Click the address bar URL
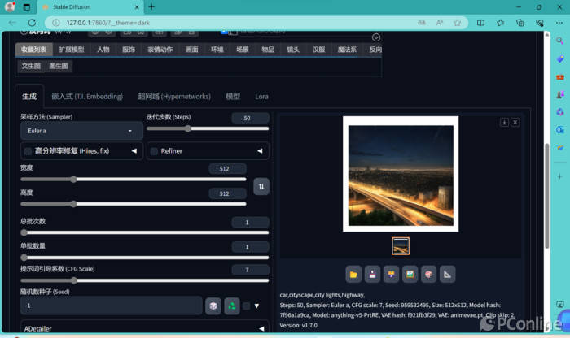This screenshot has height=338, width=570. pyautogui.click(x=108, y=23)
